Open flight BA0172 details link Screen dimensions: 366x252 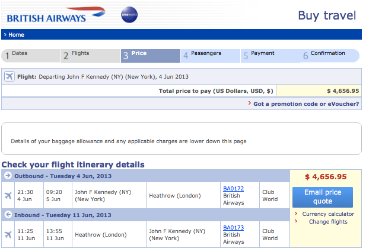point(233,189)
